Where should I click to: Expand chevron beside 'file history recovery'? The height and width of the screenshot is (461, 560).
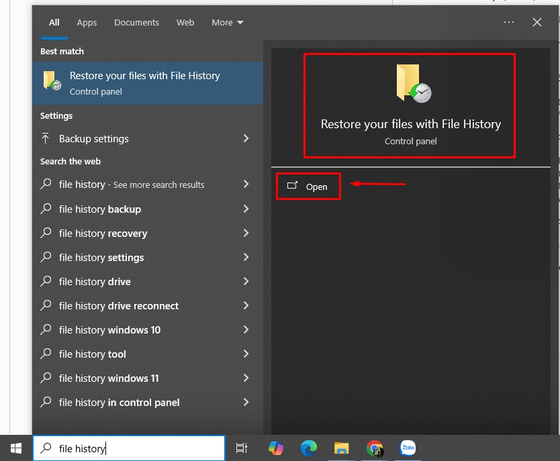pyautogui.click(x=246, y=233)
